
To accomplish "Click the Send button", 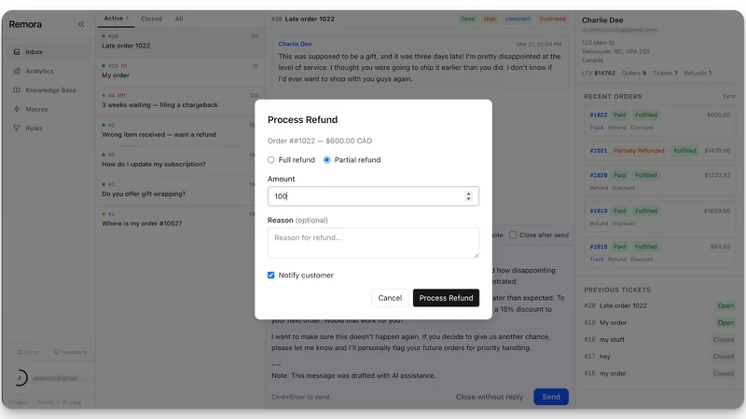I will 551,397.
